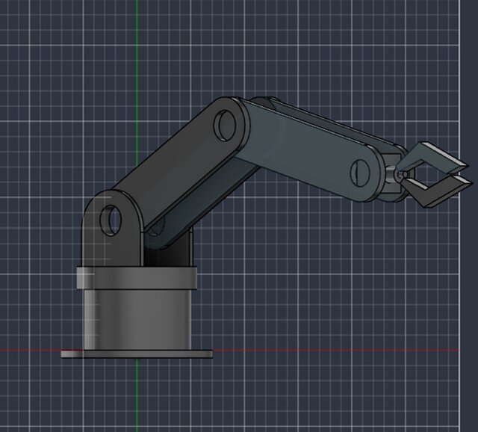Image resolution: width=478 pixels, height=432 pixels.
Task: Pick the wrist pin hole on the forearm
Action: [x=360, y=173]
